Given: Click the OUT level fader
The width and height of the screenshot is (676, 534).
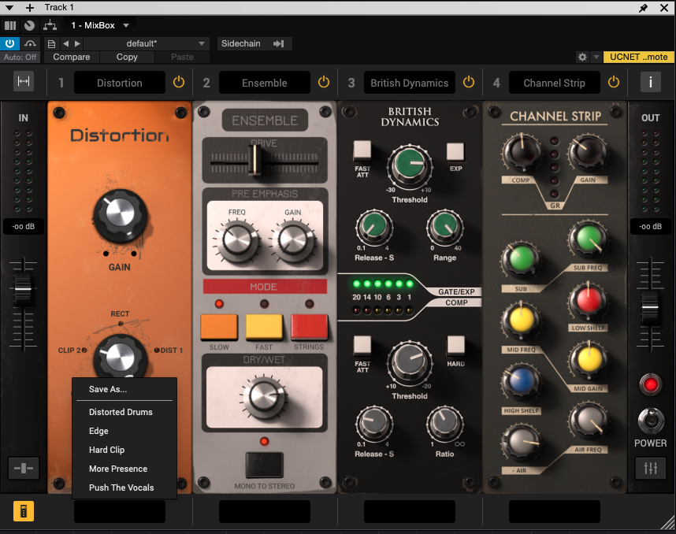Looking at the screenshot, I should click(650, 307).
